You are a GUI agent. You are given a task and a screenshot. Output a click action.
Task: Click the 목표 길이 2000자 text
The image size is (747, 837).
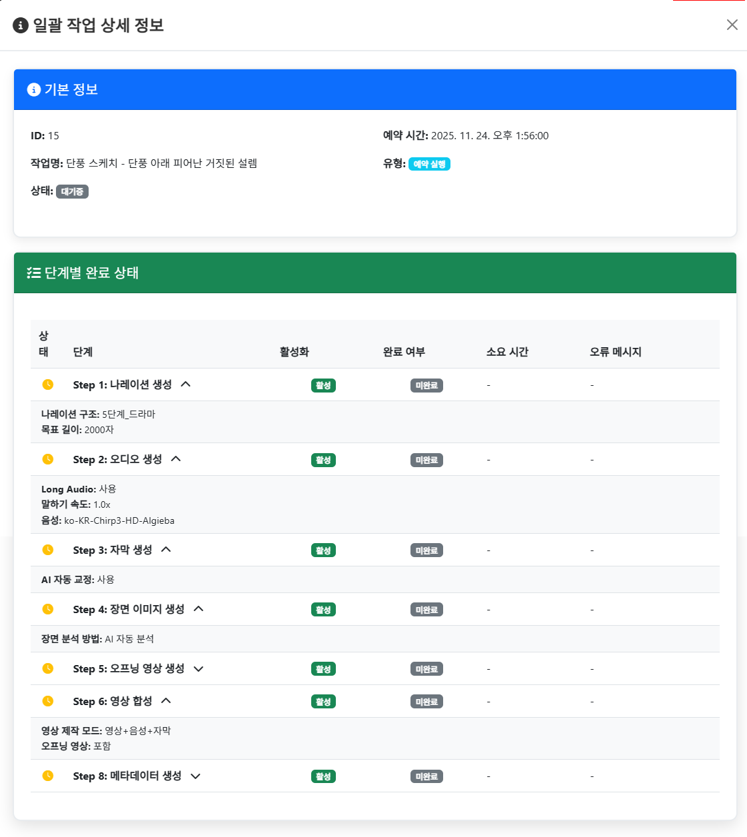point(77,430)
